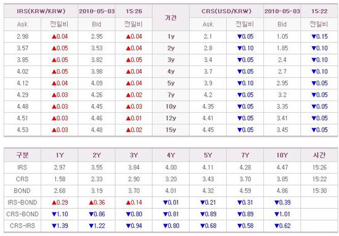Click CRS-BOND 1Y spread ▼1.10
339x236 pixels.
pos(60,214)
